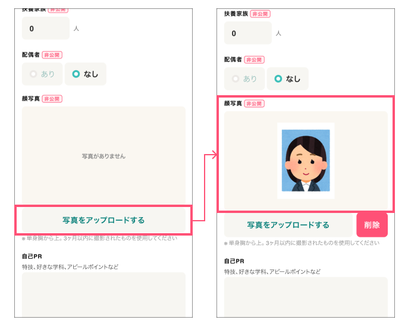Click 写真をアップロードする below the empty photo placeholder
The width and height of the screenshot is (408, 326).
point(103,220)
